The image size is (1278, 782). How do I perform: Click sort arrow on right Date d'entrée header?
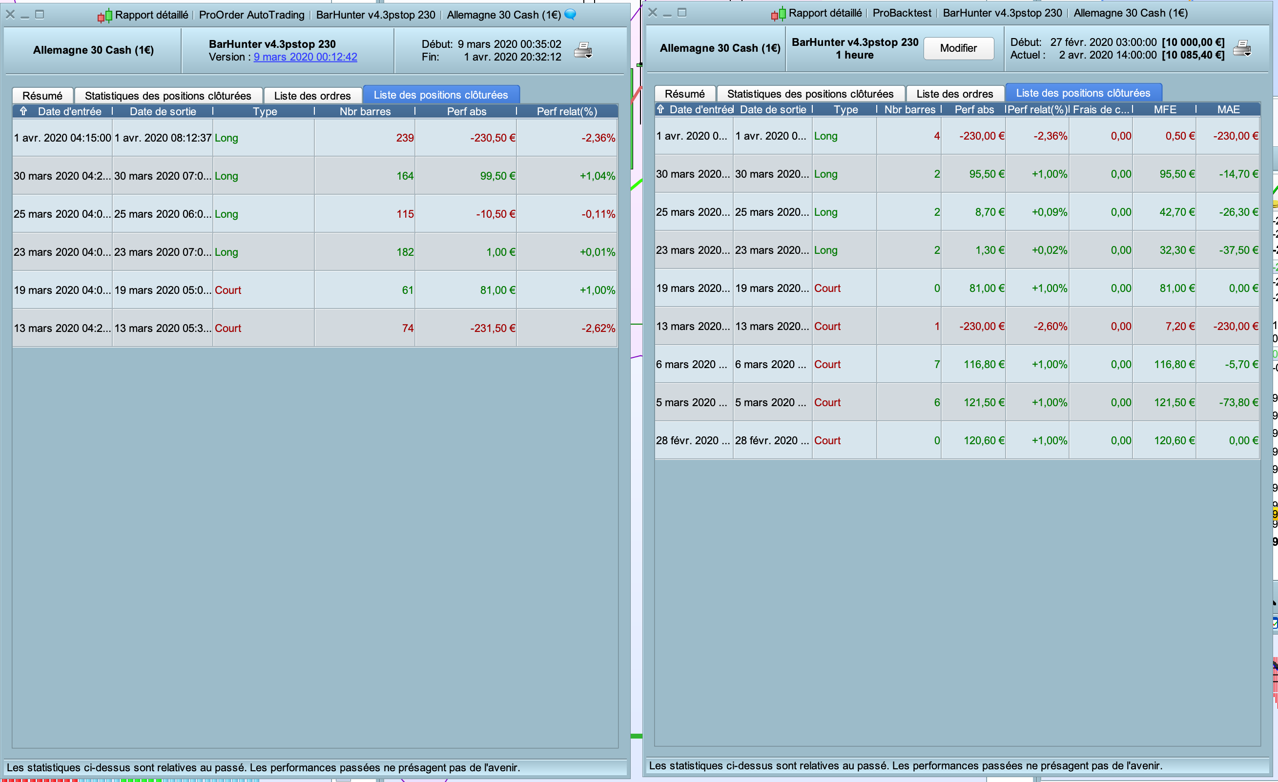coord(660,109)
